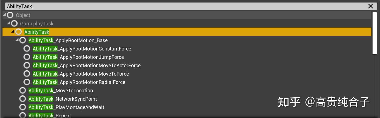Click the class icon next to Object
The image size is (380, 118).
tap(10, 15)
